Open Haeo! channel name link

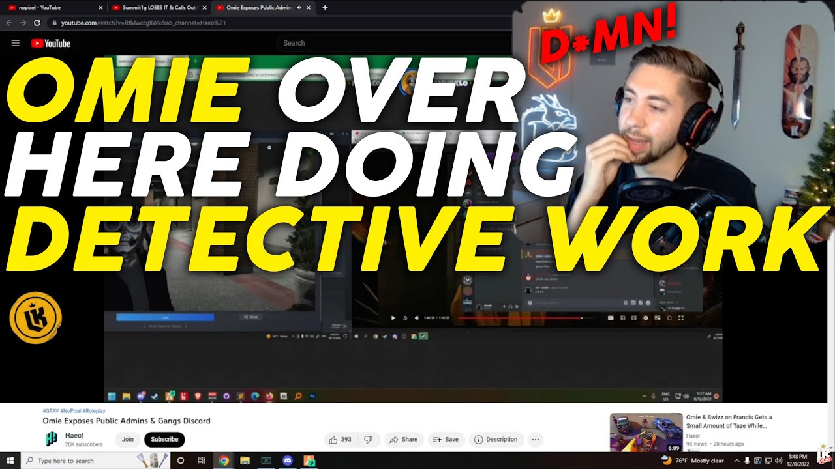tap(76, 435)
